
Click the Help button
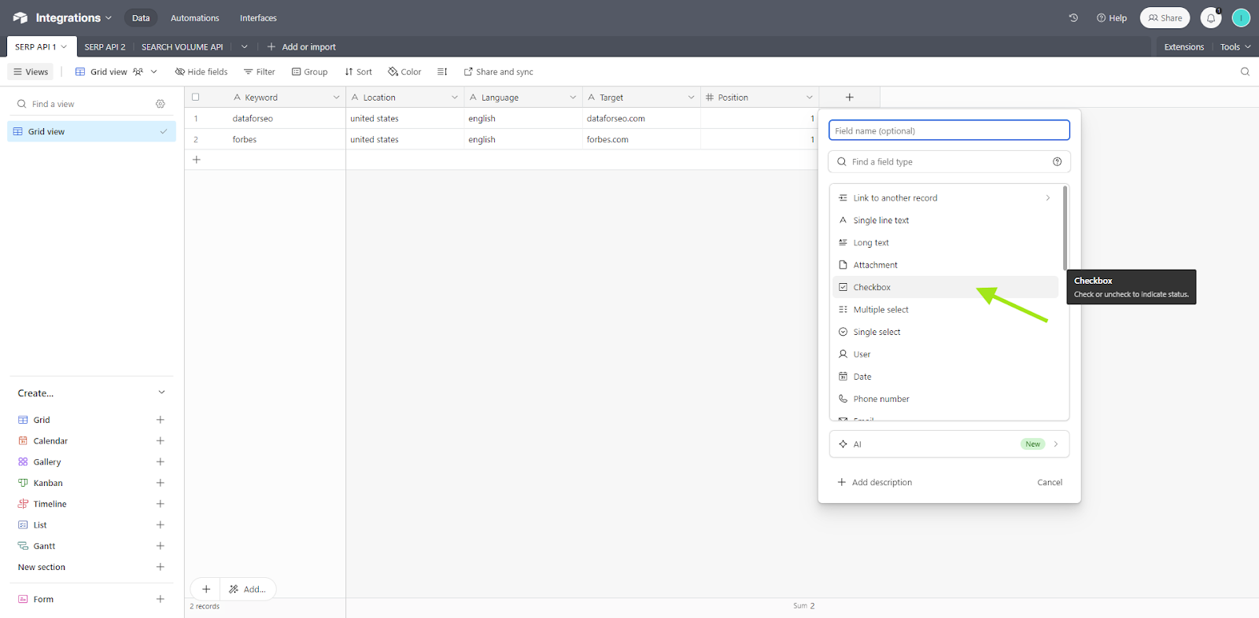click(1111, 18)
